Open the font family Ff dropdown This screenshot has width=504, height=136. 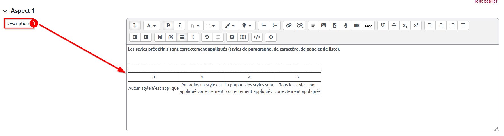pyautogui.click(x=195, y=26)
